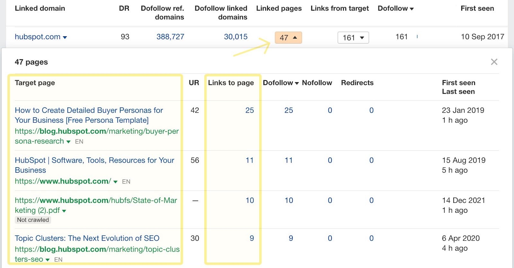The width and height of the screenshot is (514, 268).
Task: Open the hubspot.com linked domain link
Action: point(38,37)
